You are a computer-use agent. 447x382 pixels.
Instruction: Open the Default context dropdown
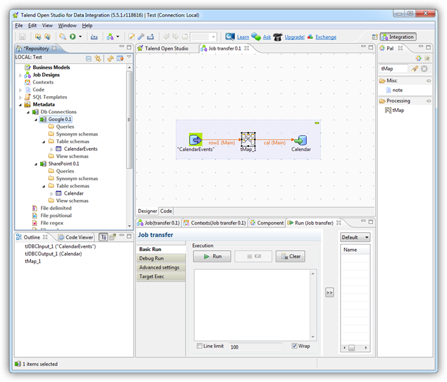tap(355, 237)
